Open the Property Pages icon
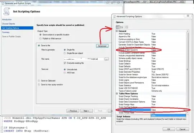This screenshot has width=194, height=133. pyautogui.click(x=126, y=27)
